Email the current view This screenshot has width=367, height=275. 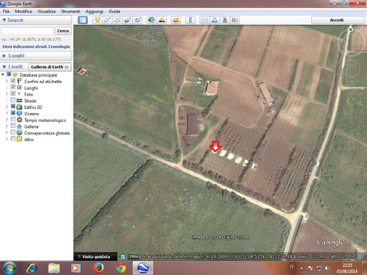click(204, 20)
